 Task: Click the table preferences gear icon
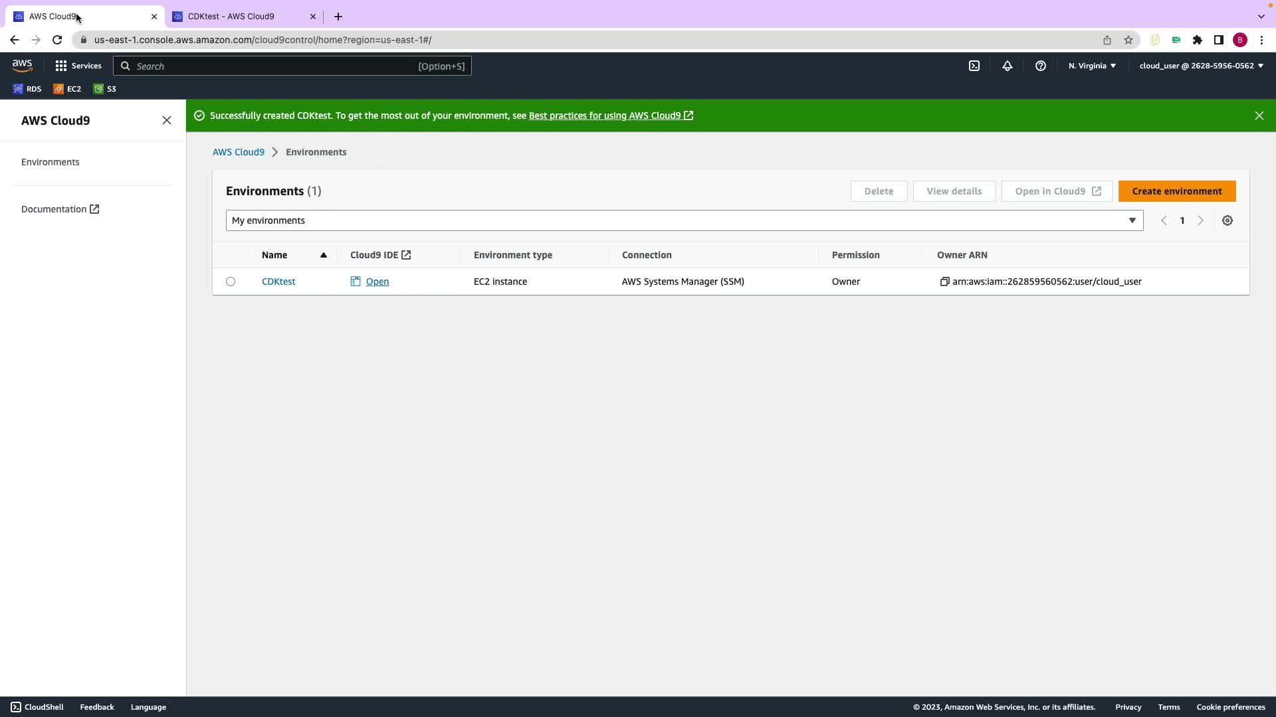(x=1227, y=220)
